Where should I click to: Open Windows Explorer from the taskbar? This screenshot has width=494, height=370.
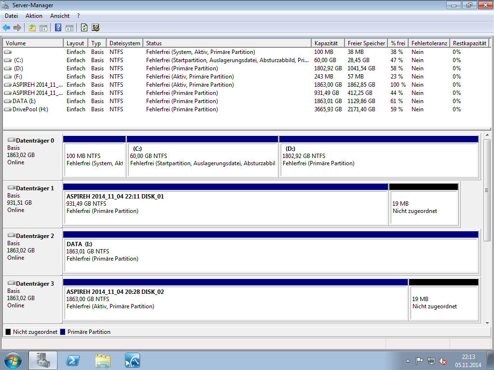click(103, 360)
